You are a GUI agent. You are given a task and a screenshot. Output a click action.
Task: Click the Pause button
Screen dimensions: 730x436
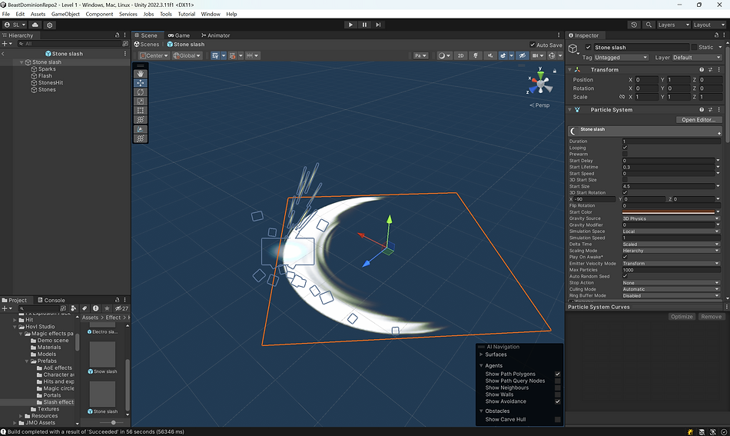point(364,25)
